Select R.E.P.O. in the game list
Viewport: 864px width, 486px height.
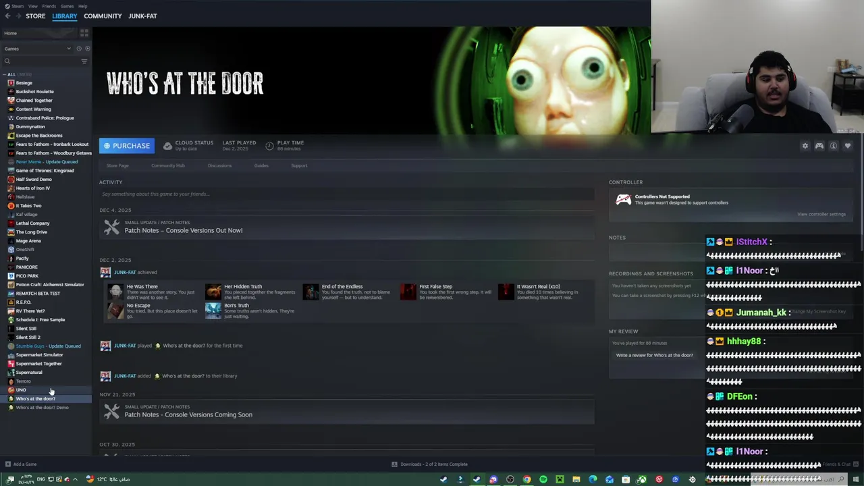[24, 302]
